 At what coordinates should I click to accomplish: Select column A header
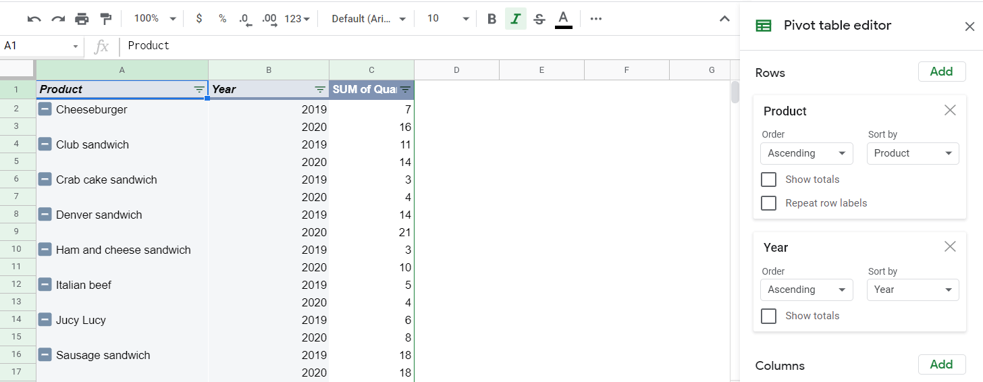coord(122,70)
